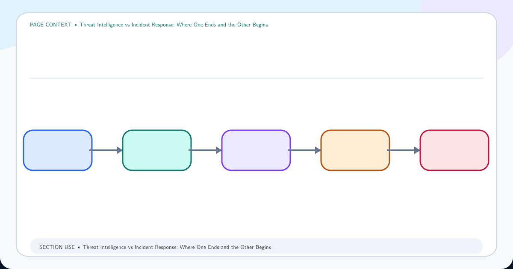This screenshot has height=269, width=513.
Task: Select the orange flowchart box
Action: coord(355,150)
